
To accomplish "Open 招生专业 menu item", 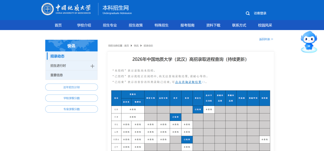I will pos(110,25).
